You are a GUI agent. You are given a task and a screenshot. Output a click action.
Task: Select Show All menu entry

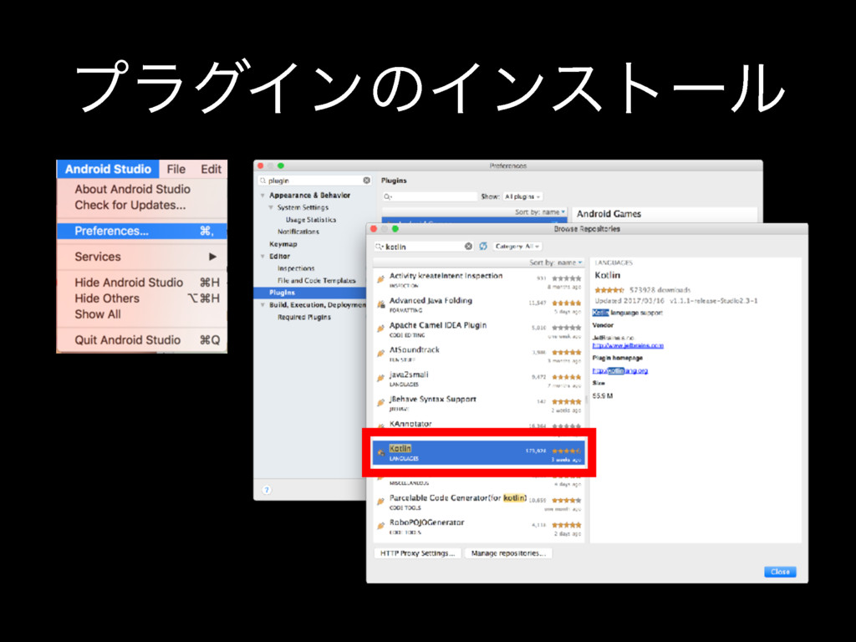(142, 314)
